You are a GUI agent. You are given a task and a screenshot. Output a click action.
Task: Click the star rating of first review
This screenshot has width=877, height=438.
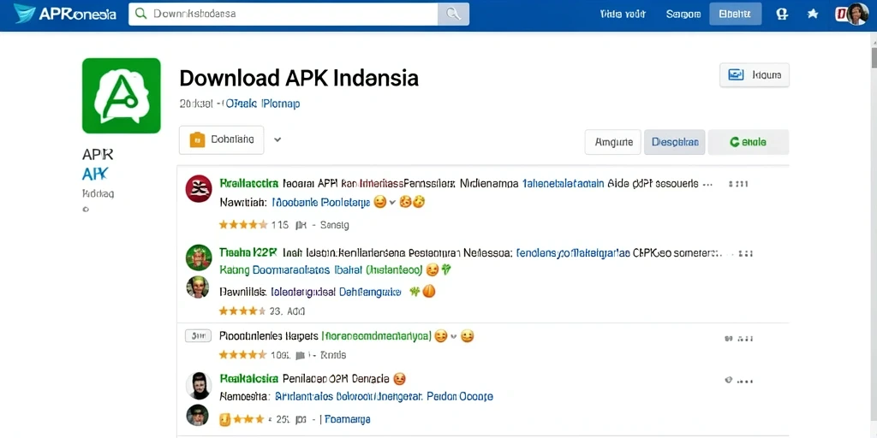pos(242,225)
